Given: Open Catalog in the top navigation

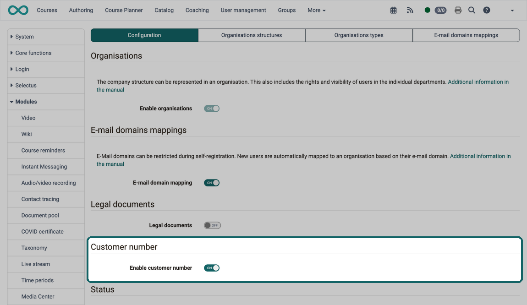Looking at the screenshot, I should tap(164, 11).
